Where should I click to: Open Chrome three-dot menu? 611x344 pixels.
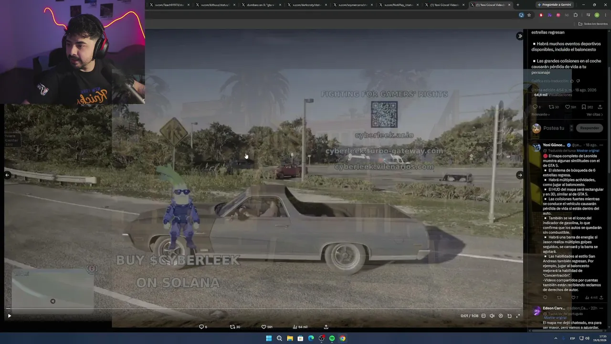coord(605,15)
